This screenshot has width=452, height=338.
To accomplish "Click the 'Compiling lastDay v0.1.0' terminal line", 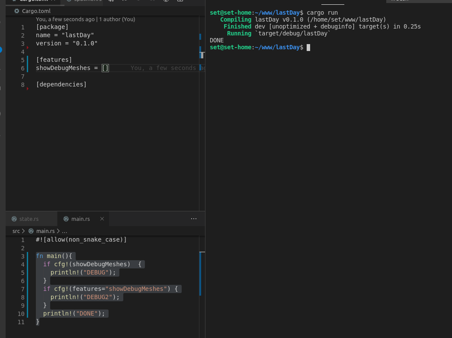I will click(x=303, y=19).
